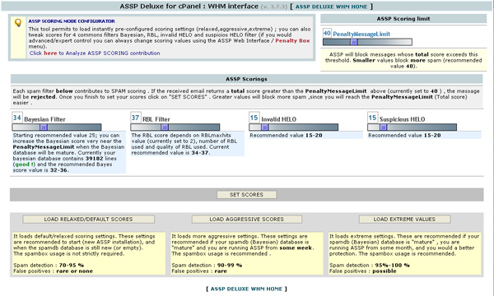494x296 pixels.
Task: Click 'False positives : rare or none' text
Action: [x=53, y=271]
